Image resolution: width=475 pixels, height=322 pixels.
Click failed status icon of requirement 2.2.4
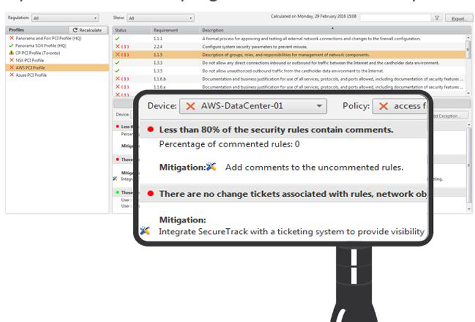(x=118, y=46)
